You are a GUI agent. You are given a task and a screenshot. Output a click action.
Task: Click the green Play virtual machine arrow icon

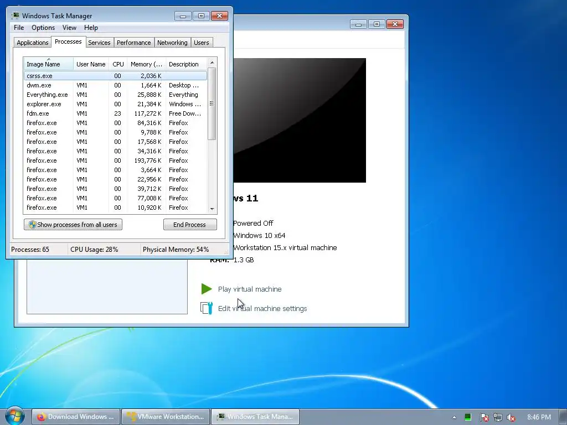tap(207, 289)
